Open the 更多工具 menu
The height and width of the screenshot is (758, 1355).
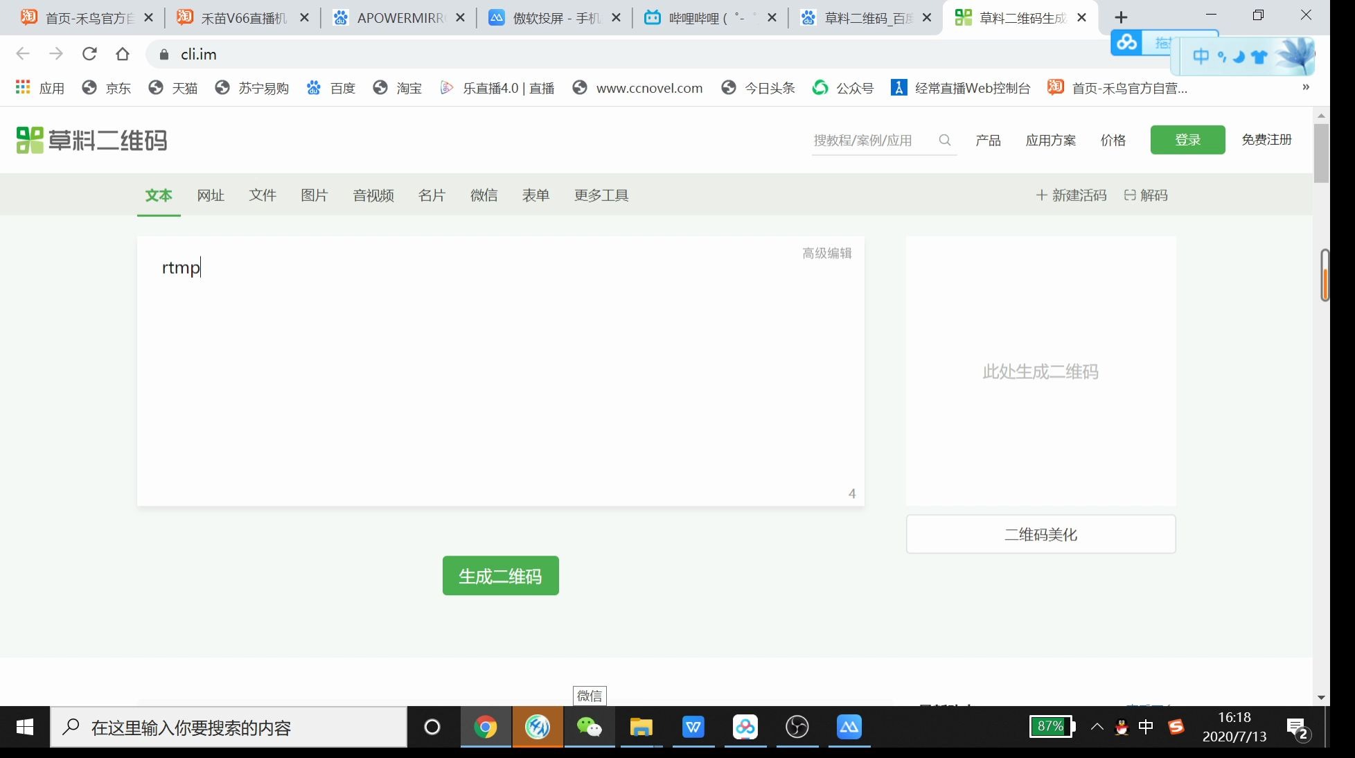pos(601,195)
